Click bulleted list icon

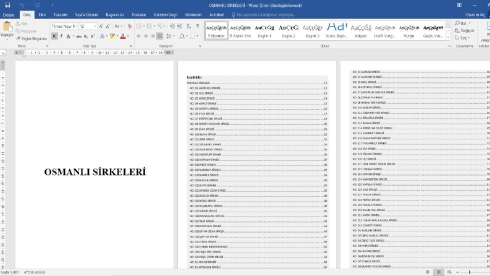point(140,26)
